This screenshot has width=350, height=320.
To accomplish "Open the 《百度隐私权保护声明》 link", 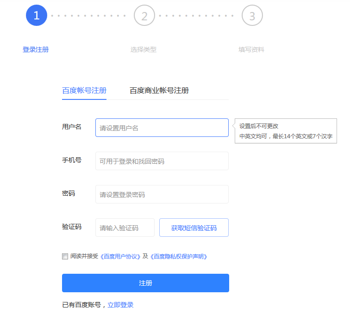I will 178,256.
